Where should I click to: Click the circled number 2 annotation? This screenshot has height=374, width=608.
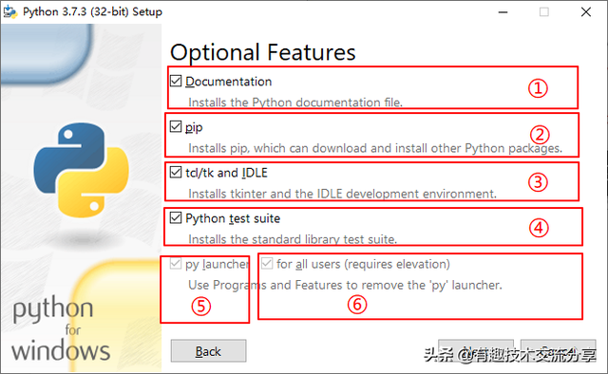tap(540, 135)
